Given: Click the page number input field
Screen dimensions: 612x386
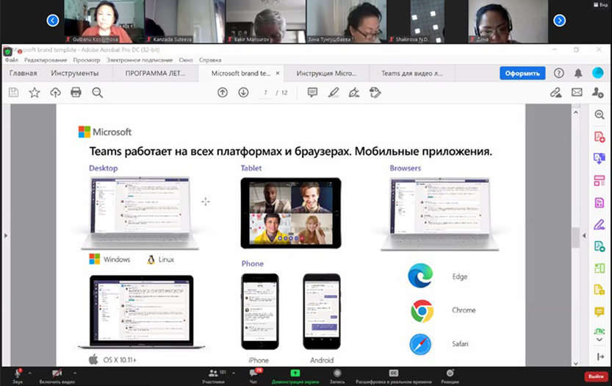Looking at the screenshot, I should pos(266,93).
